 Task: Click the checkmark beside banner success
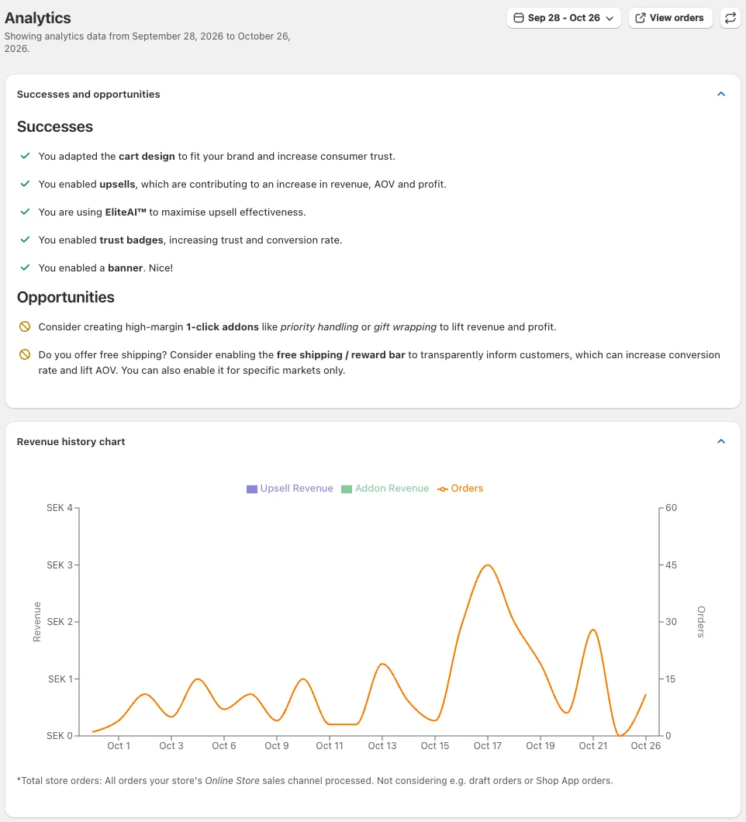click(25, 268)
